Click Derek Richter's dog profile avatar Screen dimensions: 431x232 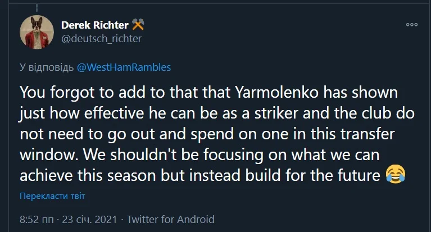click(x=35, y=32)
